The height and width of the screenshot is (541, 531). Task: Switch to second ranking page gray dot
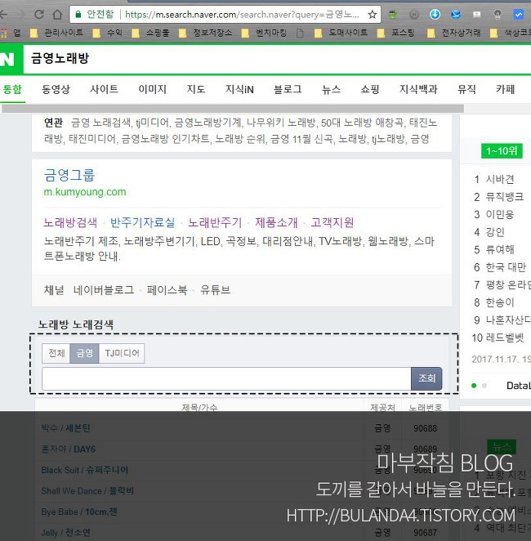point(484,386)
